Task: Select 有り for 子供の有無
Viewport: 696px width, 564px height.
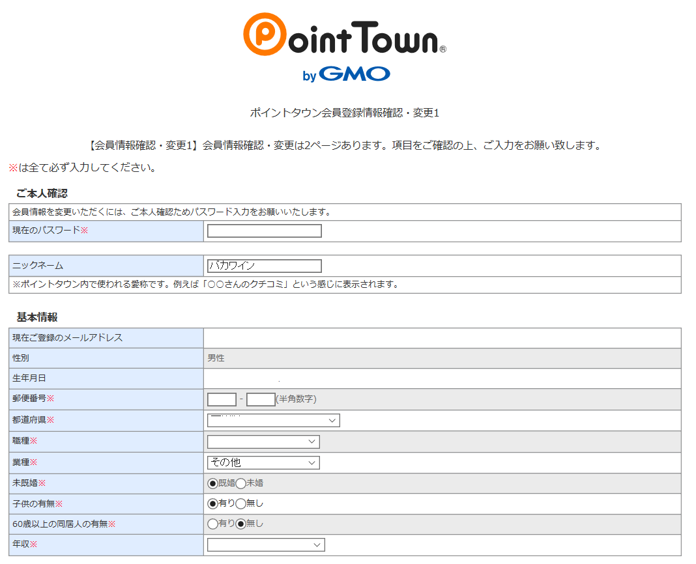Action: tap(212, 503)
